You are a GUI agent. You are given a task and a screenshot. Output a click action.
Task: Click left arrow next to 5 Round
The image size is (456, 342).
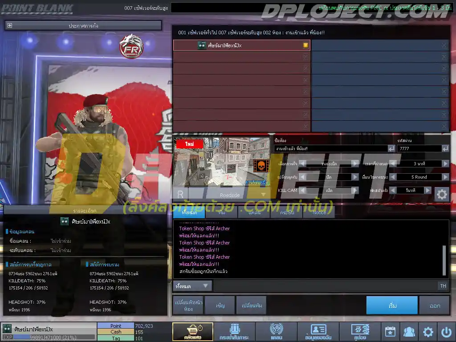point(393,177)
